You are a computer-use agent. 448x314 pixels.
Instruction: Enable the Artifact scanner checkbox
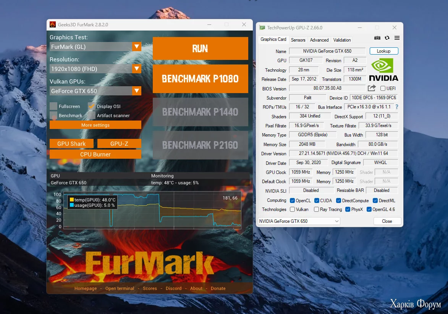(91, 115)
